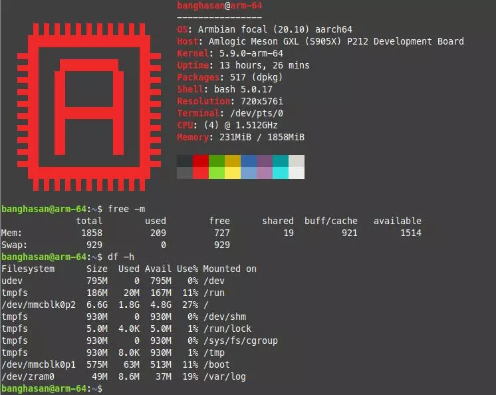Image resolution: width=496 pixels, height=395 pixels.
Task: Click the CPU value (4) @ 1.512GHz
Action: tap(241, 125)
